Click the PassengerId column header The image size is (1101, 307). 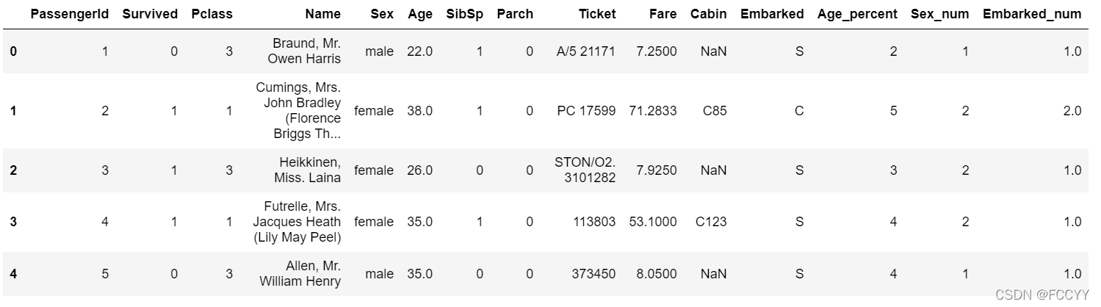pyautogui.click(x=69, y=14)
